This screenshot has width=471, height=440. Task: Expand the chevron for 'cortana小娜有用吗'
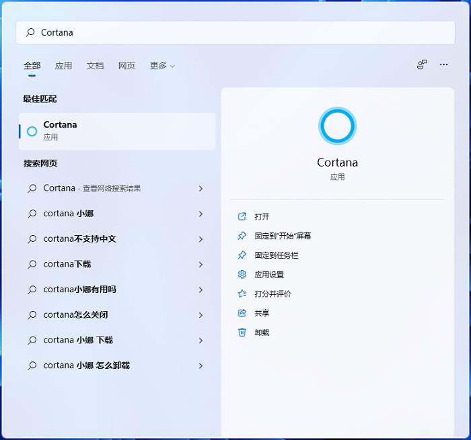coord(201,290)
